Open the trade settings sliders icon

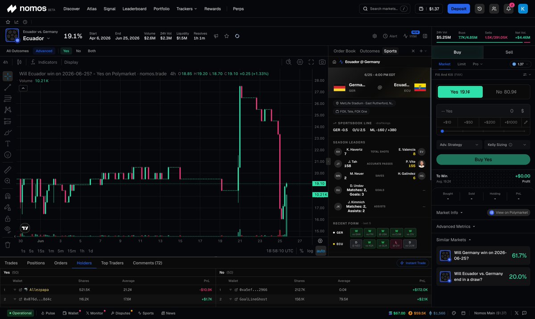[x=526, y=75]
